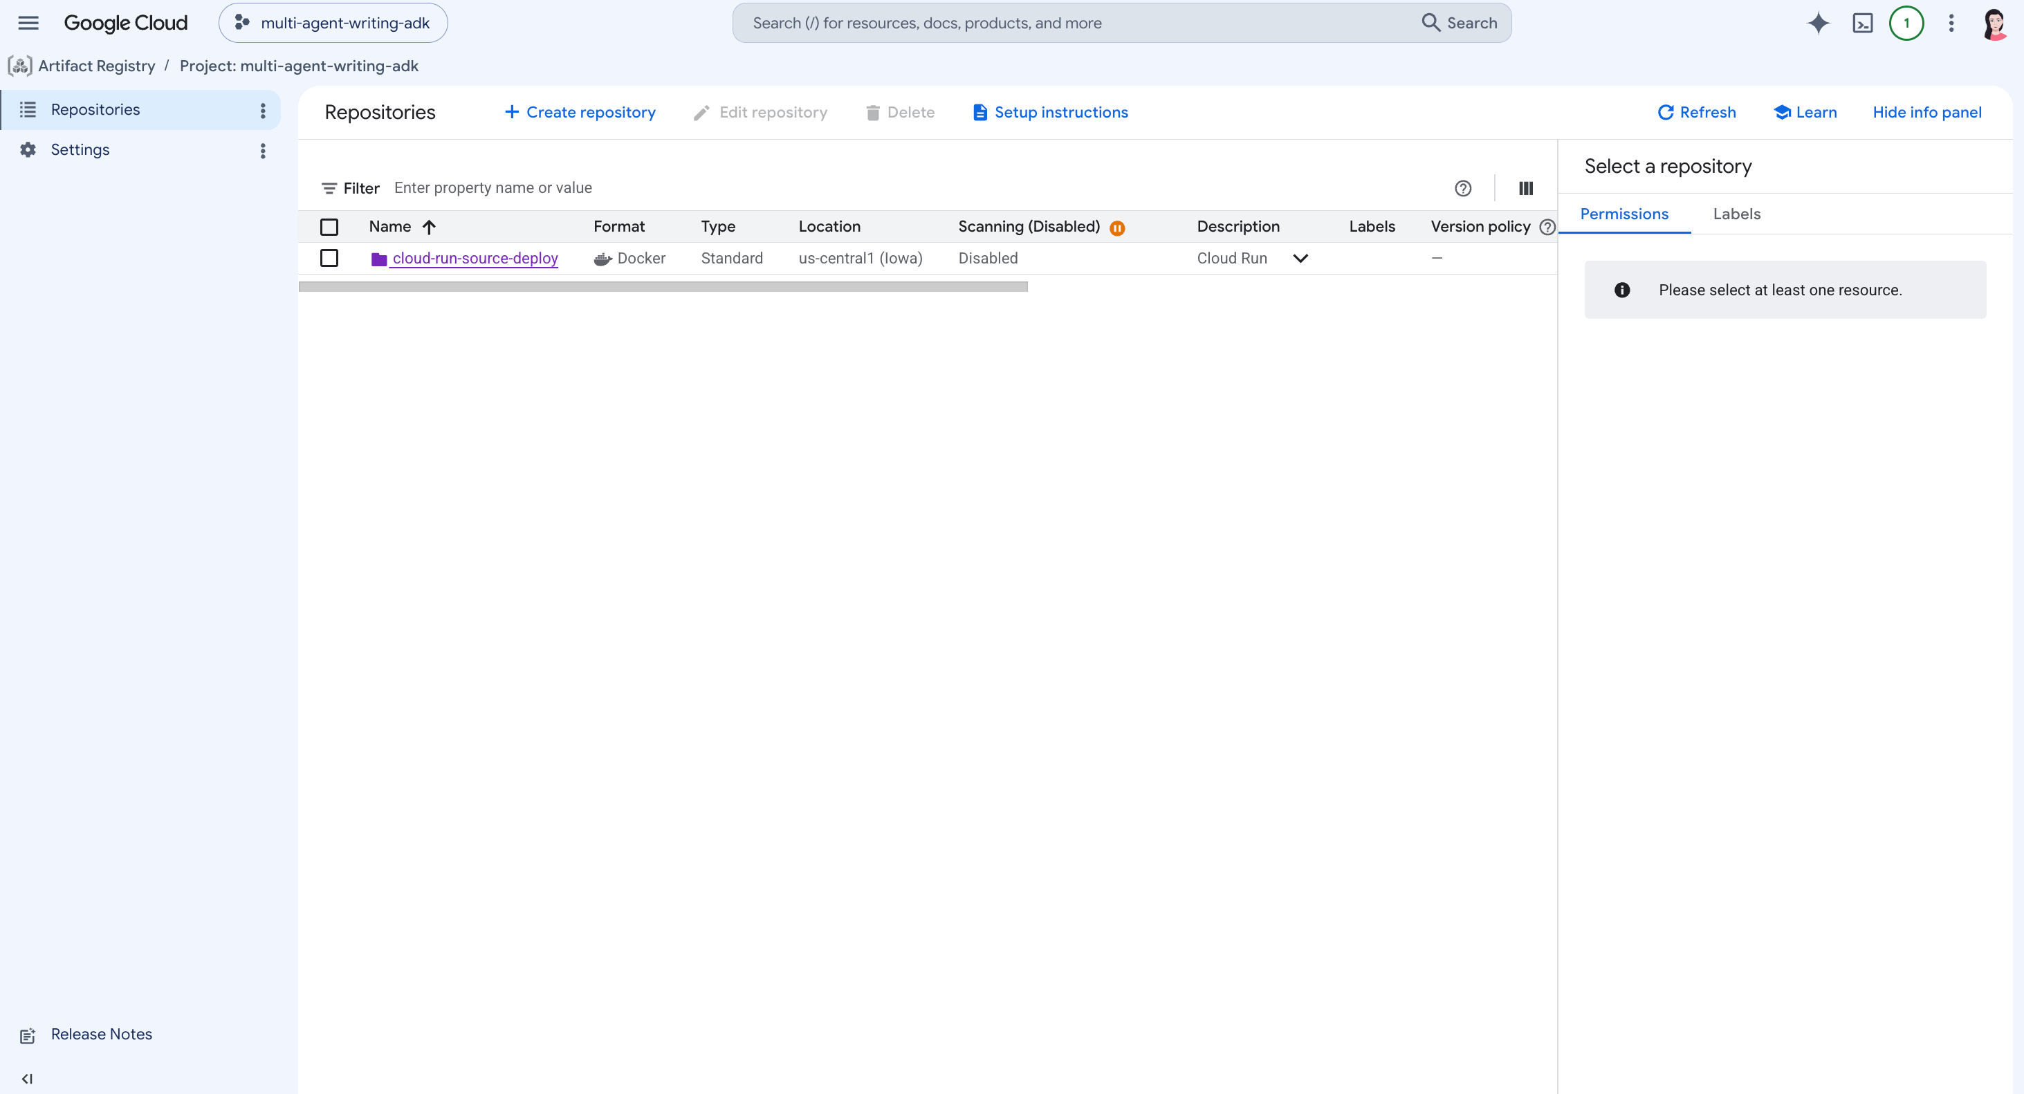Toggle the Name ascending sort arrow
The image size is (2024, 1094).
tap(429, 228)
